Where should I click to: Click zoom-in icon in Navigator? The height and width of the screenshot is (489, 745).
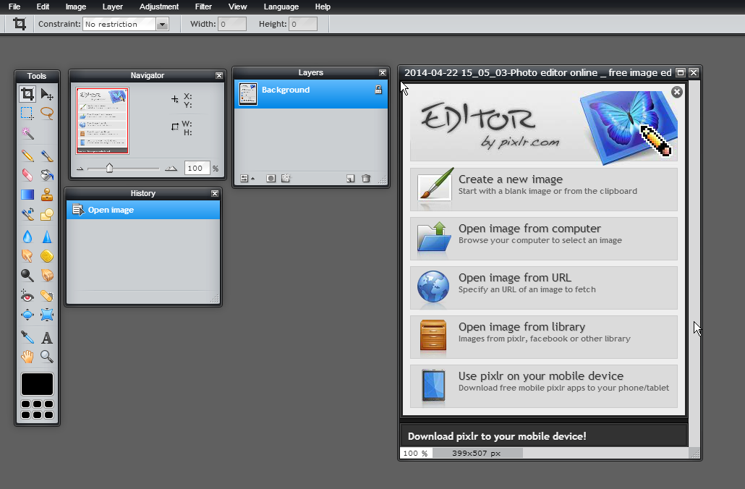(x=171, y=169)
